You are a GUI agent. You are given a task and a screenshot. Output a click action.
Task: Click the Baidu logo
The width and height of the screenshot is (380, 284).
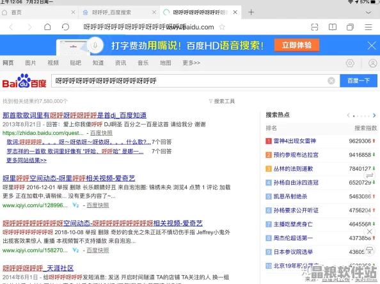pos(24,81)
